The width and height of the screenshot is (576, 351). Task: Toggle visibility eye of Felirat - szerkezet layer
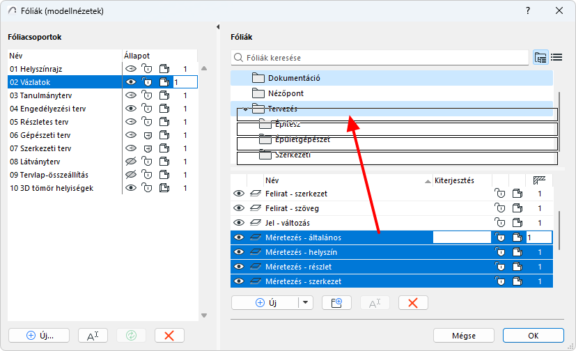[239, 194]
